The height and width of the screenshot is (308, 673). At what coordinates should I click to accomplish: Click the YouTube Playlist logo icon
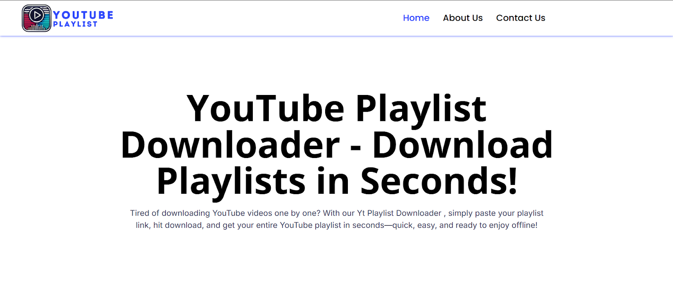[x=37, y=18]
